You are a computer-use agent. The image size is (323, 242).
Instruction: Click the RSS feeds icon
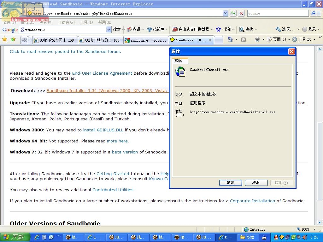click(243, 39)
